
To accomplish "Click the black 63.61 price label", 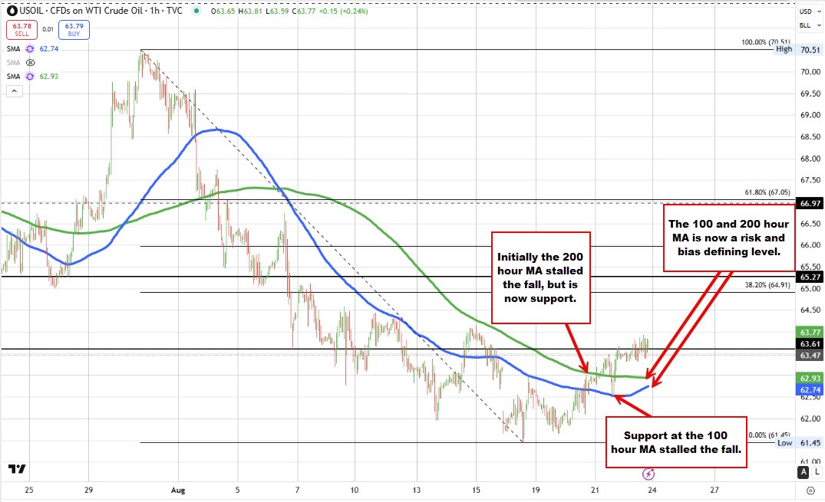I will tap(810, 344).
